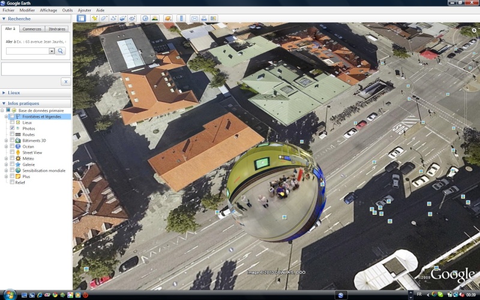
Task: Enable the Routes layer checkbox
Action: (x=12, y=134)
